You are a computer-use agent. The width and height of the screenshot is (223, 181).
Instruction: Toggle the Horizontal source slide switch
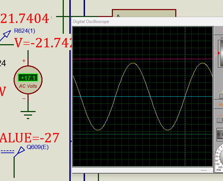click(x=220, y=120)
